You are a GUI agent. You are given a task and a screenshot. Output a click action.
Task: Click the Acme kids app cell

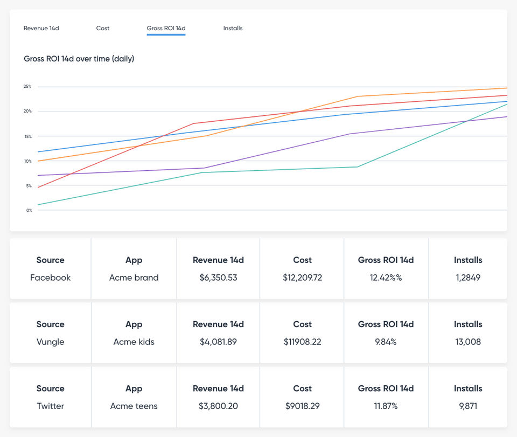click(134, 342)
